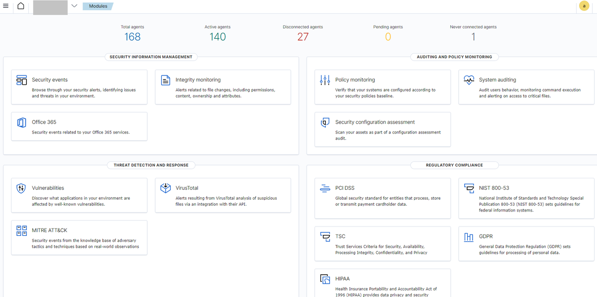Open the PCI DSS module title
597x297 pixels.
coord(345,188)
